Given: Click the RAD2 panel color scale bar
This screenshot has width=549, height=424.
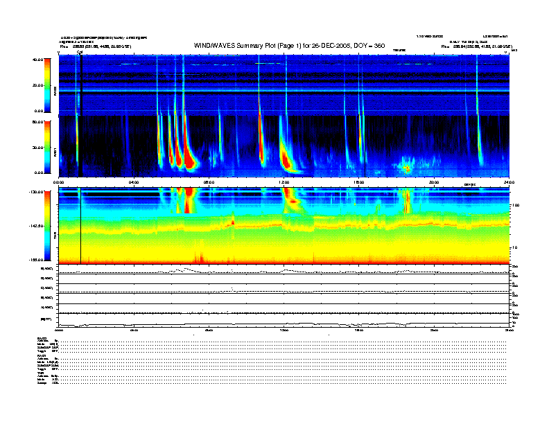Looking at the screenshot, I should click(47, 85).
